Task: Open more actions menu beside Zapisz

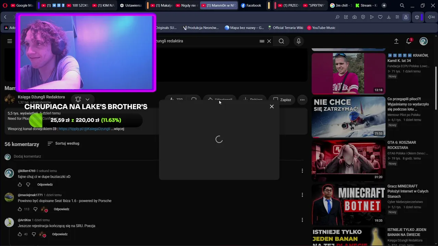Action: point(302,100)
